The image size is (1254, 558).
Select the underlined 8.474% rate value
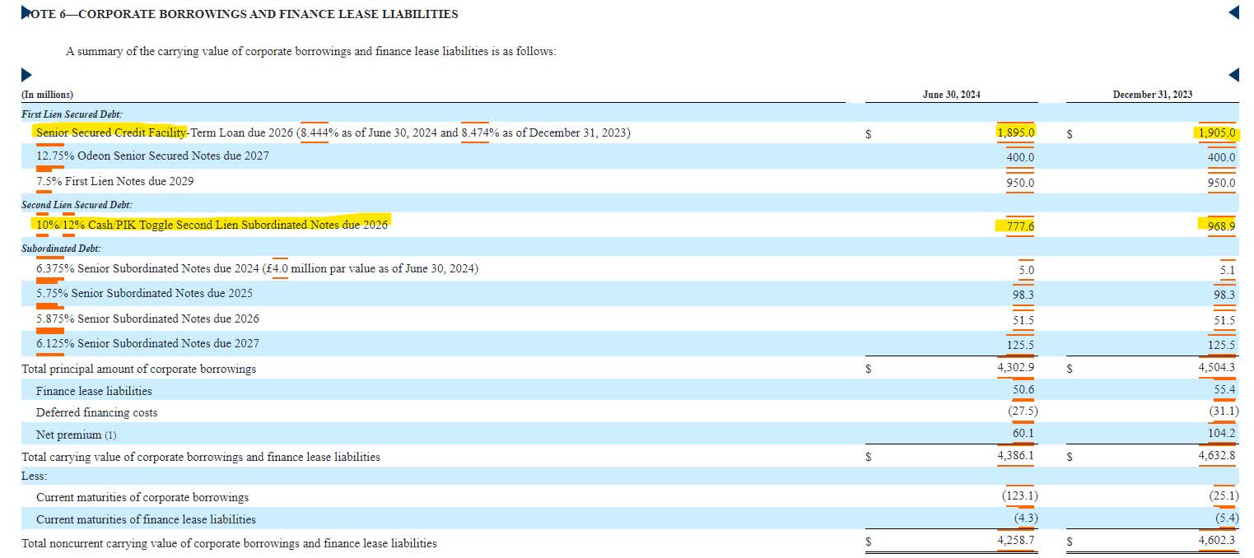point(476,133)
